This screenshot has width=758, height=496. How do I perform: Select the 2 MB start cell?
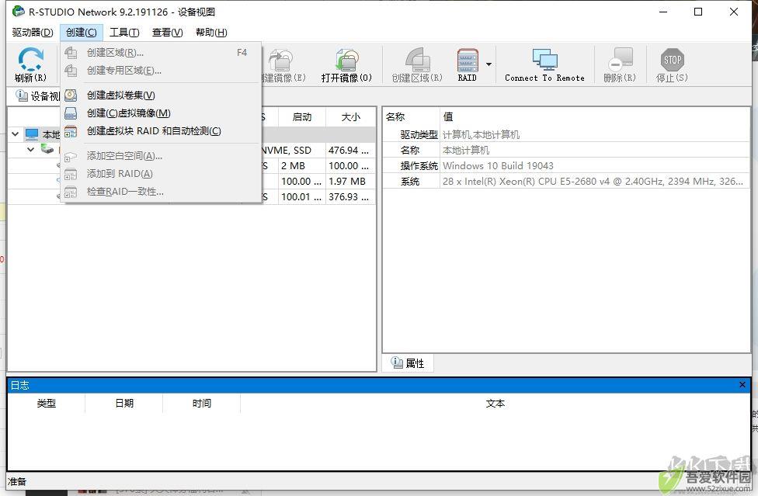pyautogui.click(x=302, y=165)
